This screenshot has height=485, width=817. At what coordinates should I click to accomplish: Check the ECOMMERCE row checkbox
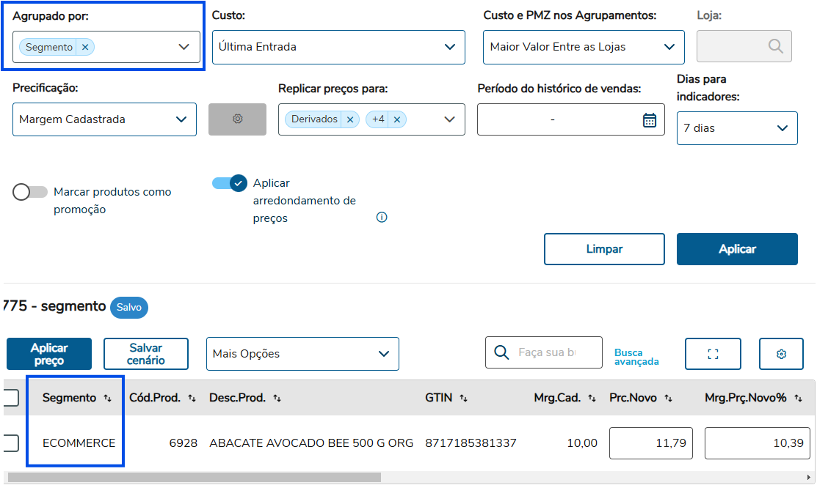10,443
